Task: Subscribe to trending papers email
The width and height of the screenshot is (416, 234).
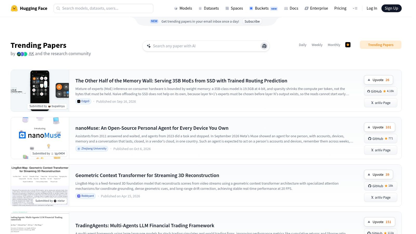Action: point(252,21)
